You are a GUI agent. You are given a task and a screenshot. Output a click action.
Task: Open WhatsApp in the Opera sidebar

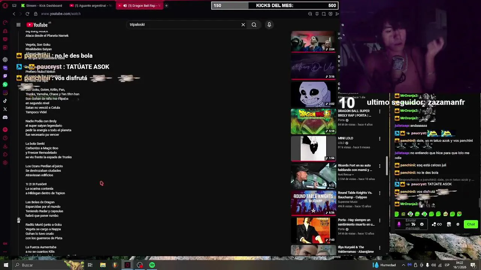[5, 84]
